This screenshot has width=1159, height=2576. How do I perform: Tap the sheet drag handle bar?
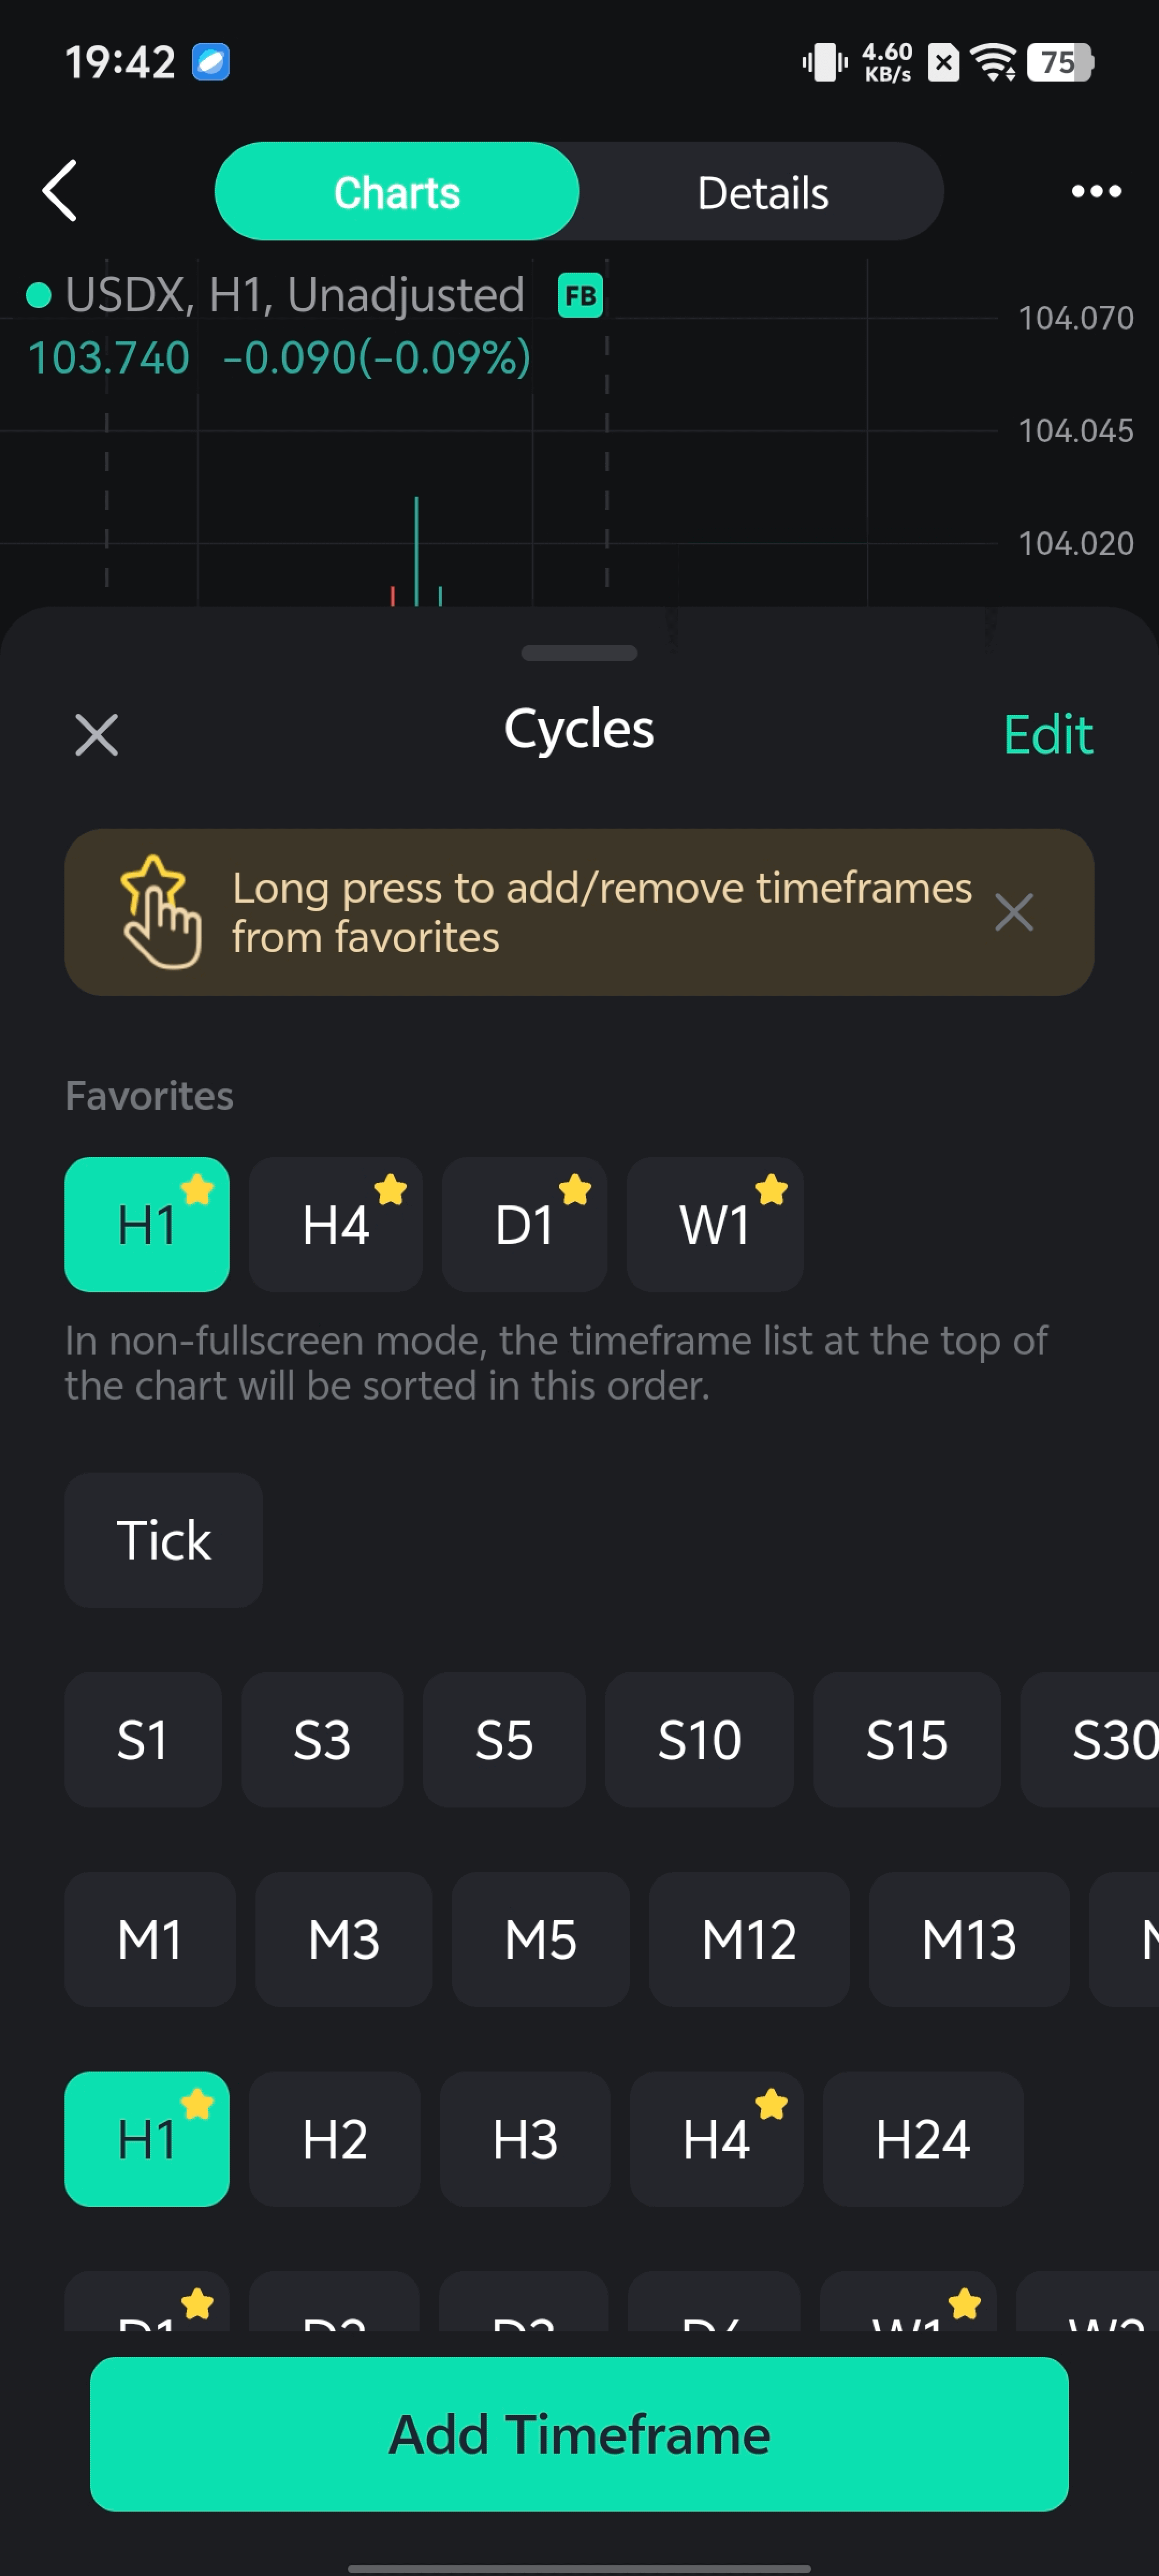[579, 653]
